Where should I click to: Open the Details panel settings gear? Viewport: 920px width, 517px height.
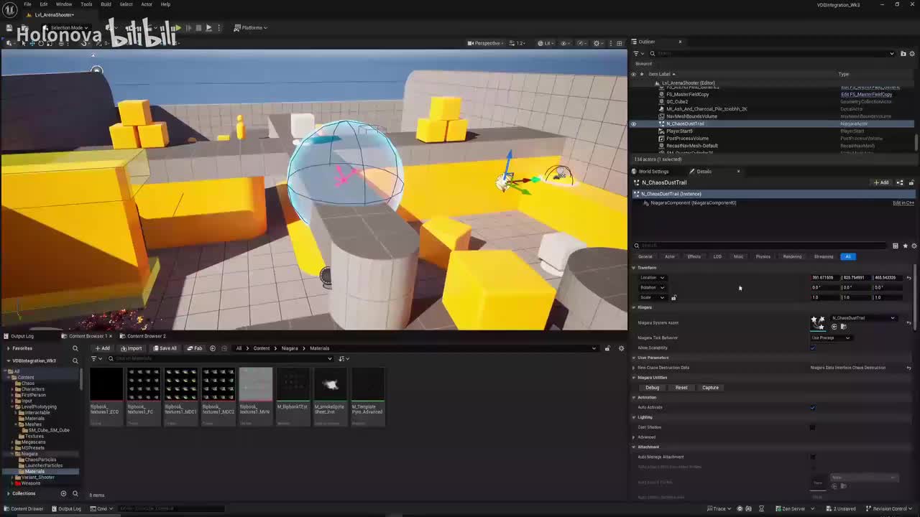click(x=914, y=246)
